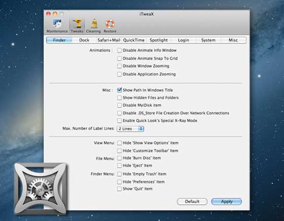The height and width of the screenshot is (221, 284).
Task: Check Hide 'Customize Toolbar' Item
Action: (x=119, y=151)
